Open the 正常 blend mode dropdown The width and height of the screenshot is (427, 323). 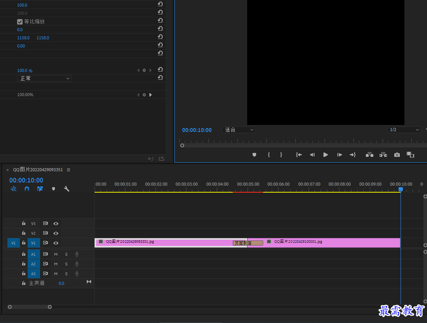point(44,79)
